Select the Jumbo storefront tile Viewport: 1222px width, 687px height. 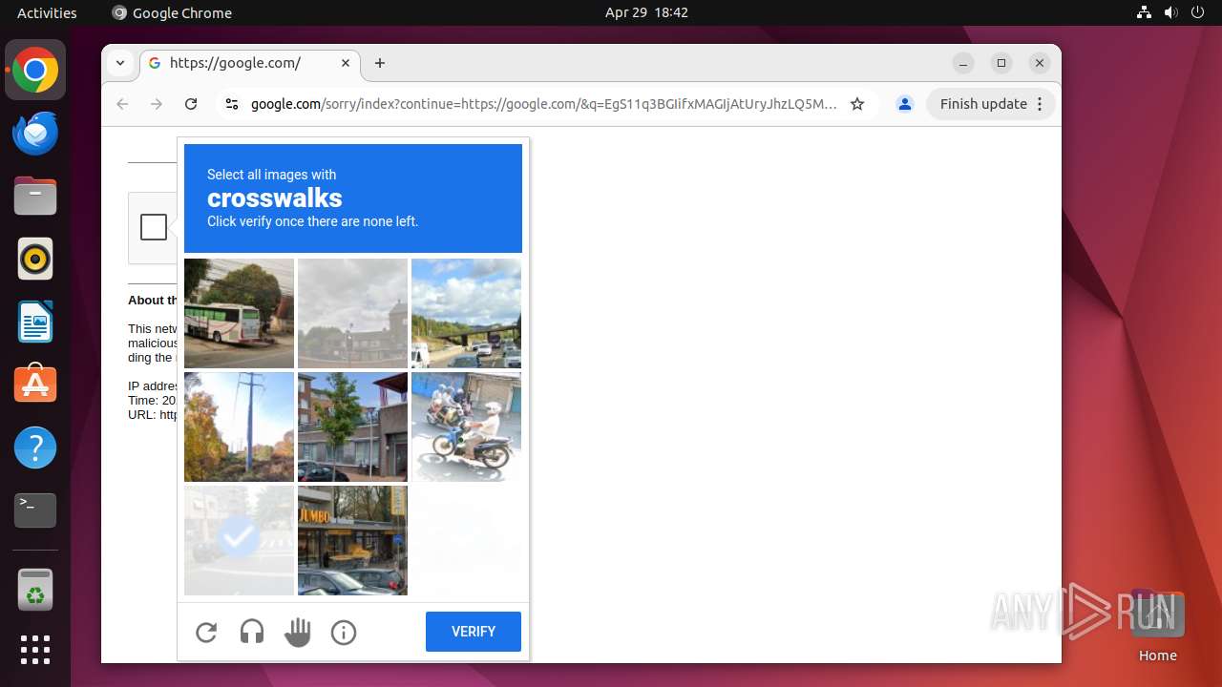coord(352,540)
